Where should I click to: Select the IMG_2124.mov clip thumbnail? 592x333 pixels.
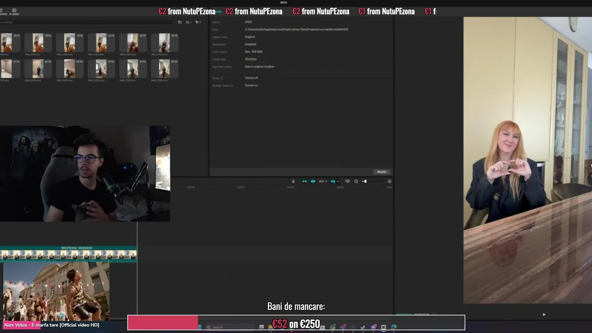click(164, 43)
